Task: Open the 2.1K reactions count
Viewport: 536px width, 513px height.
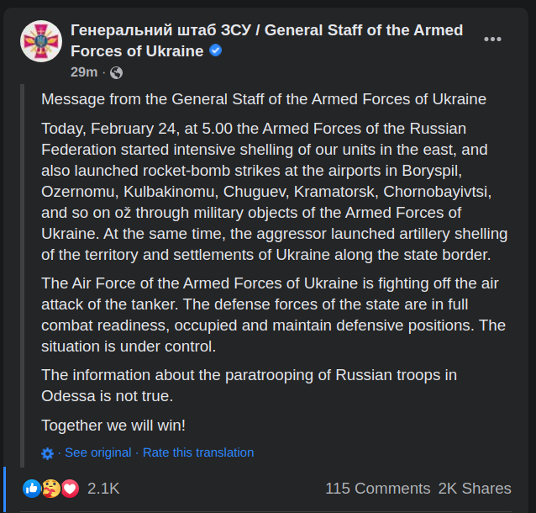Action: (x=103, y=489)
